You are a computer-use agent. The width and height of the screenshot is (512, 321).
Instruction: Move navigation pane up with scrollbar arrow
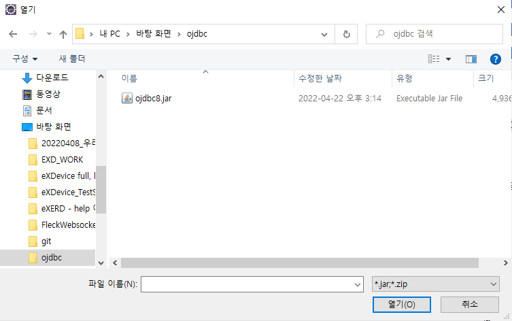coord(101,76)
